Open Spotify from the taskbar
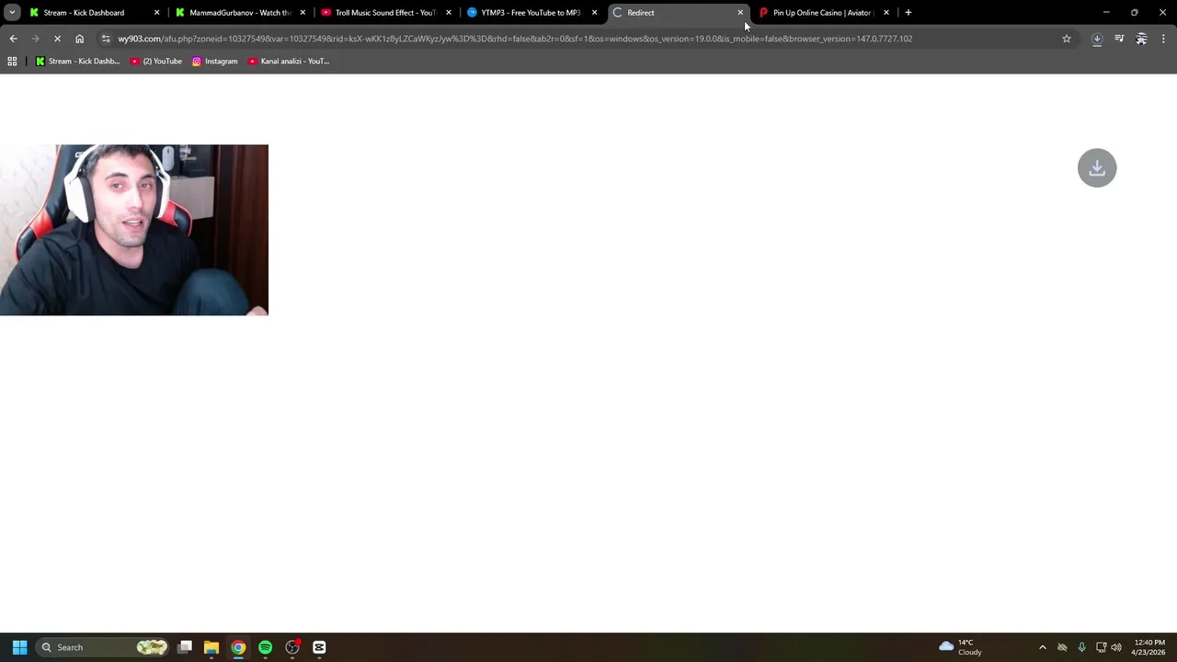This screenshot has height=662, width=1177. tap(265, 647)
